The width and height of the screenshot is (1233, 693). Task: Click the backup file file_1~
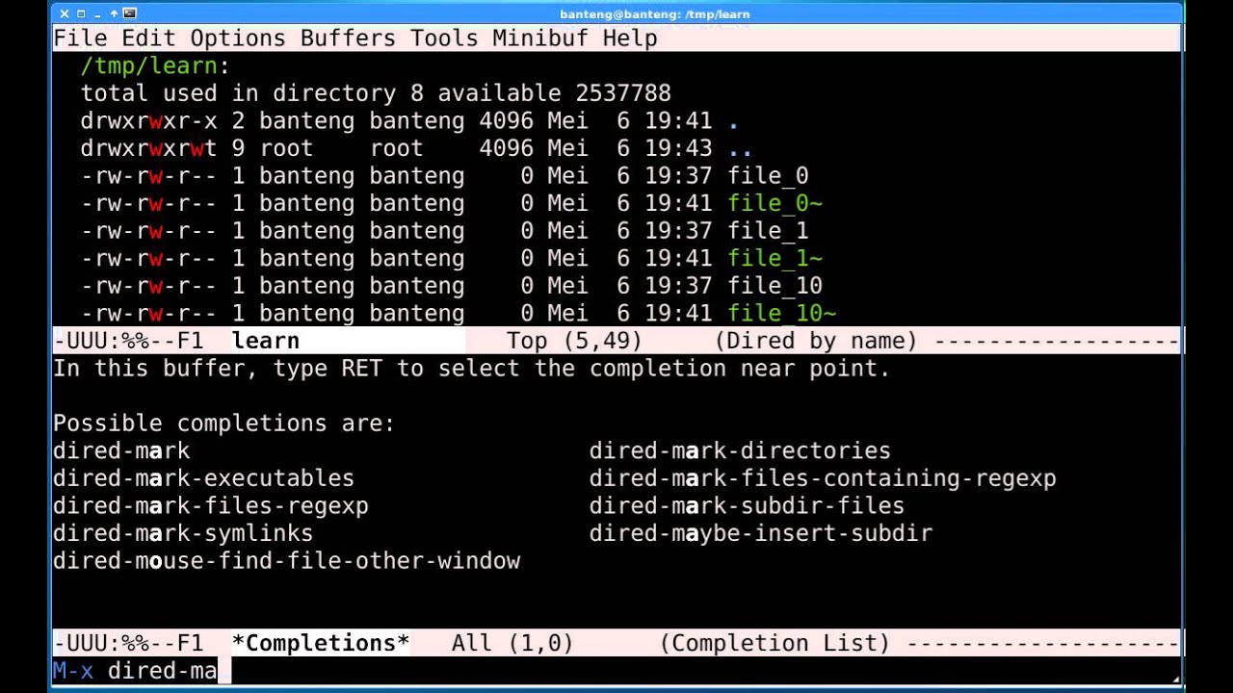[x=774, y=258]
